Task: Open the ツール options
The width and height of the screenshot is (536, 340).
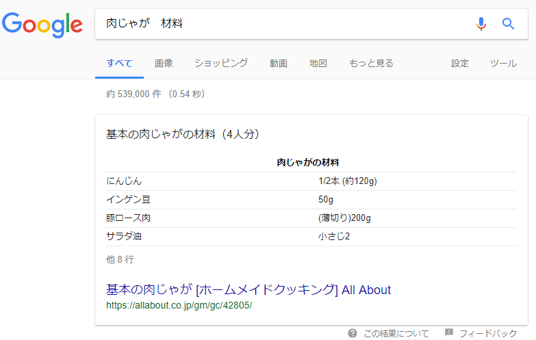Action: pos(504,63)
